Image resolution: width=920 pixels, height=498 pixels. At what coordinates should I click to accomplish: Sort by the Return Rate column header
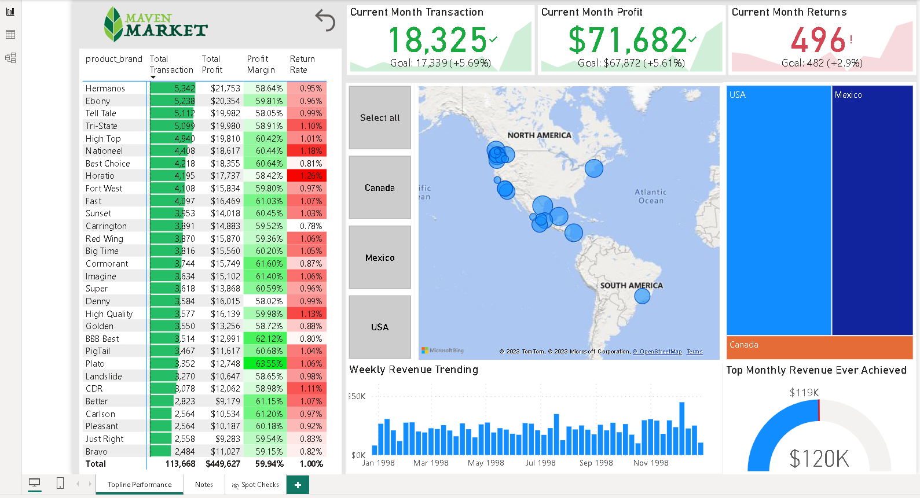coord(302,64)
